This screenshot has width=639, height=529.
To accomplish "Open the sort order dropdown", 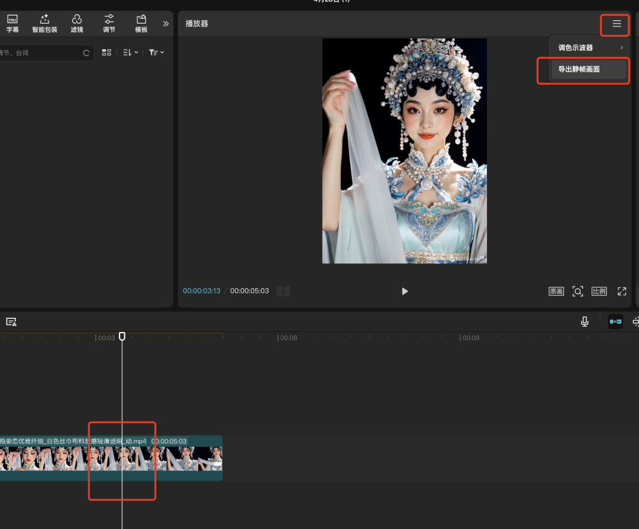I will pos(130,53).
